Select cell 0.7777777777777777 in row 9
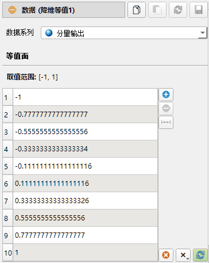 coord(86,235)
